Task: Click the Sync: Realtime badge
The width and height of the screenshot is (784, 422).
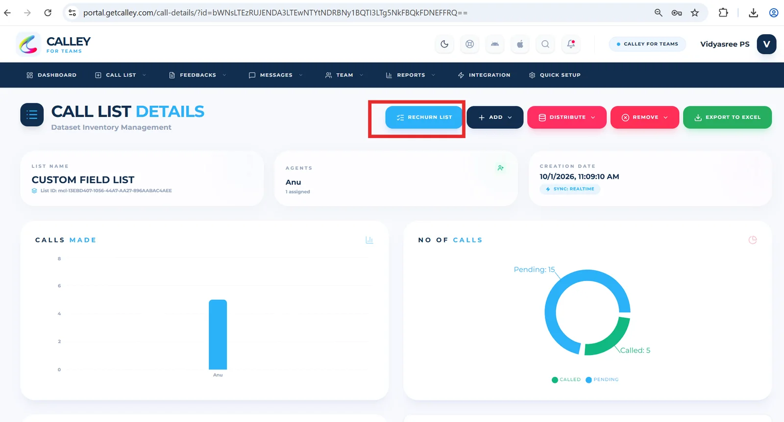Action: pyautogui.click(x=570, y=189)
